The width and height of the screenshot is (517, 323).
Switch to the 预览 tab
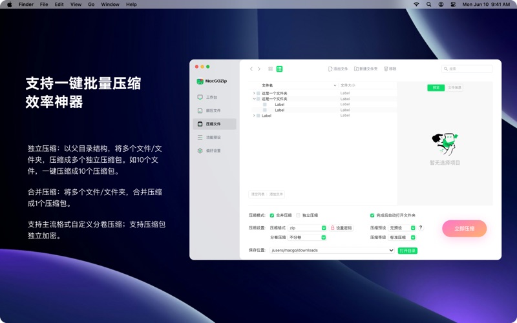(x=436, y=88)
